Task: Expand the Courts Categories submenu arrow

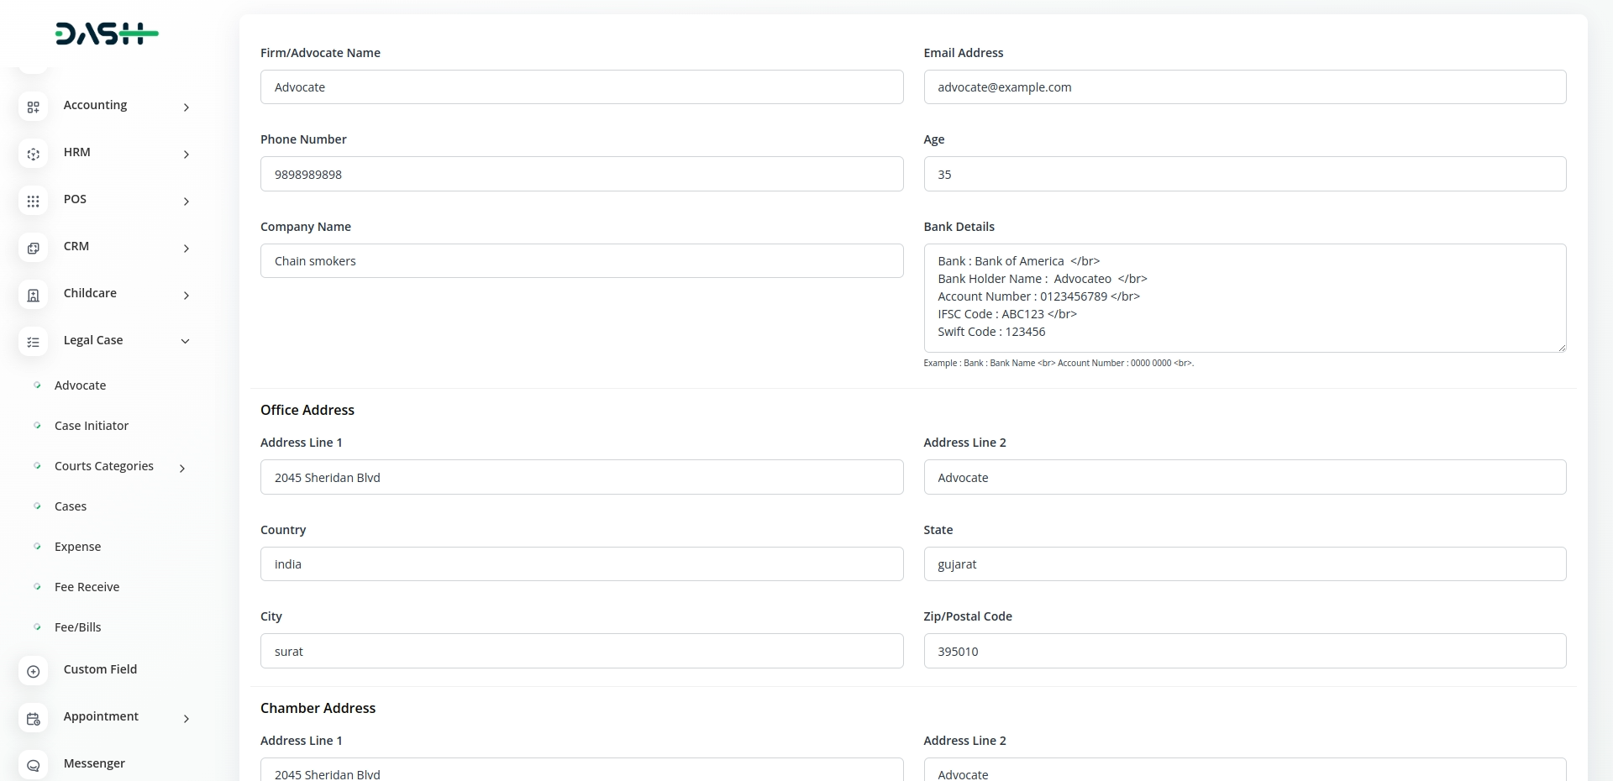Action: [x=182, y=468]
